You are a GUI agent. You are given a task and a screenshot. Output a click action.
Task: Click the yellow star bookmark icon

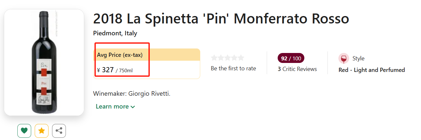[41, 131]
